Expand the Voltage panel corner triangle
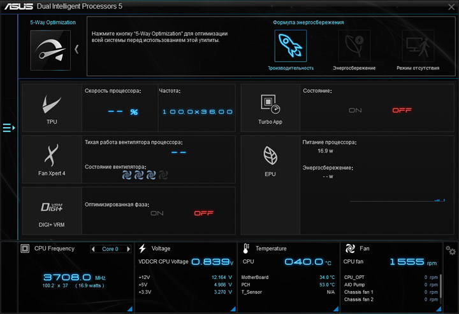The image size is (459, 314). (233, 309)
